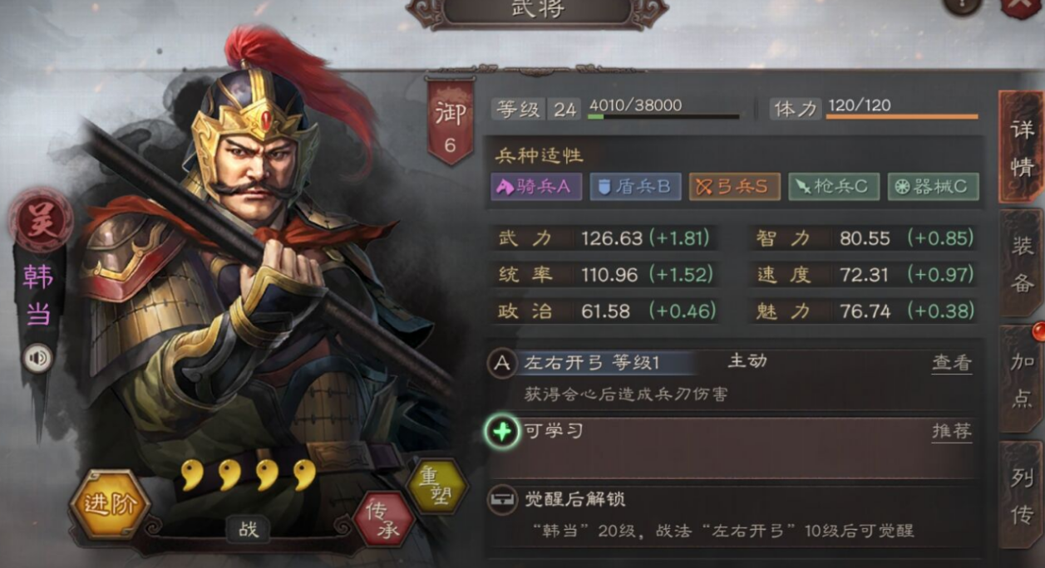Viewport: 1045px width, 568px height.
Task: Tap the 传承 hexagon button
Action: (x=384, y=520)
